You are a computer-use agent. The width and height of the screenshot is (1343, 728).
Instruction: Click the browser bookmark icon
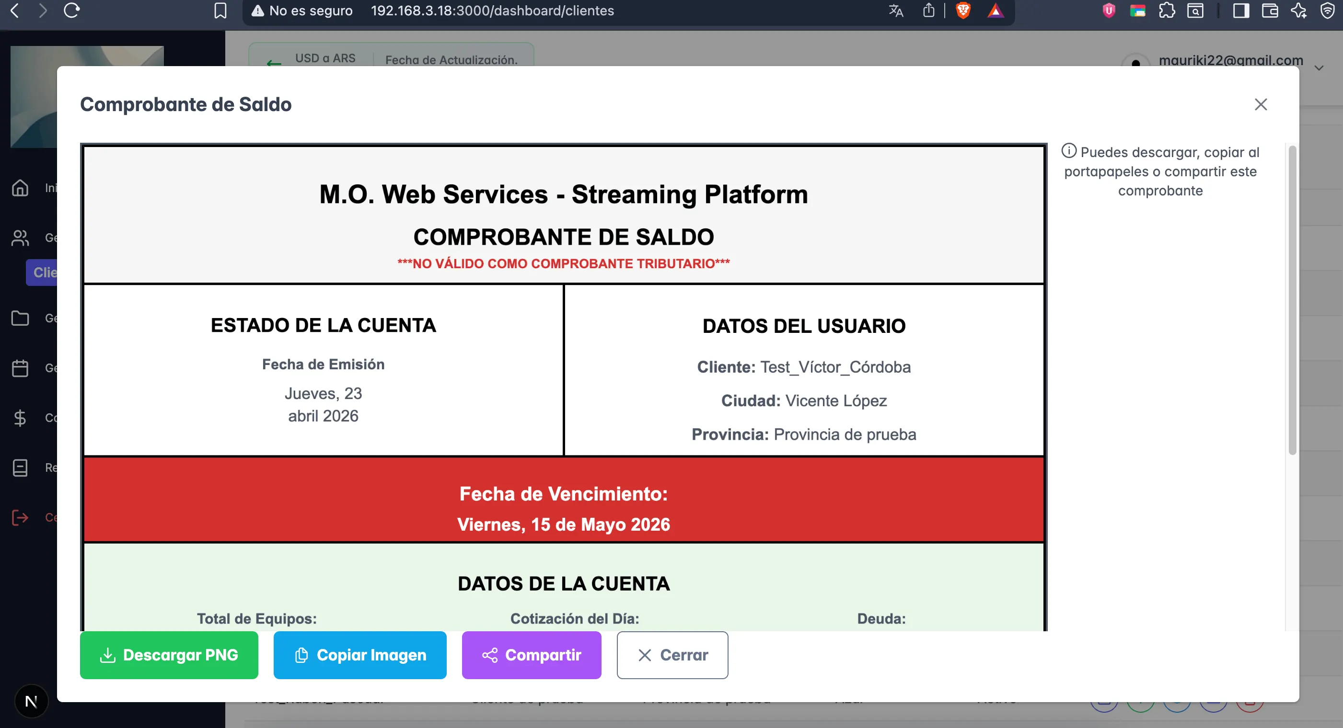coord(220,11)
